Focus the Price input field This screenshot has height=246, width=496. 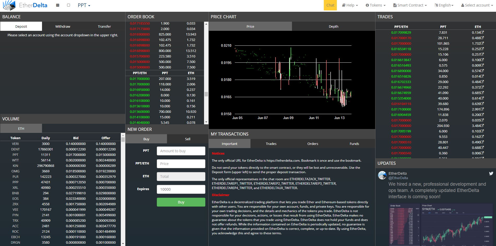click(181, 164)
